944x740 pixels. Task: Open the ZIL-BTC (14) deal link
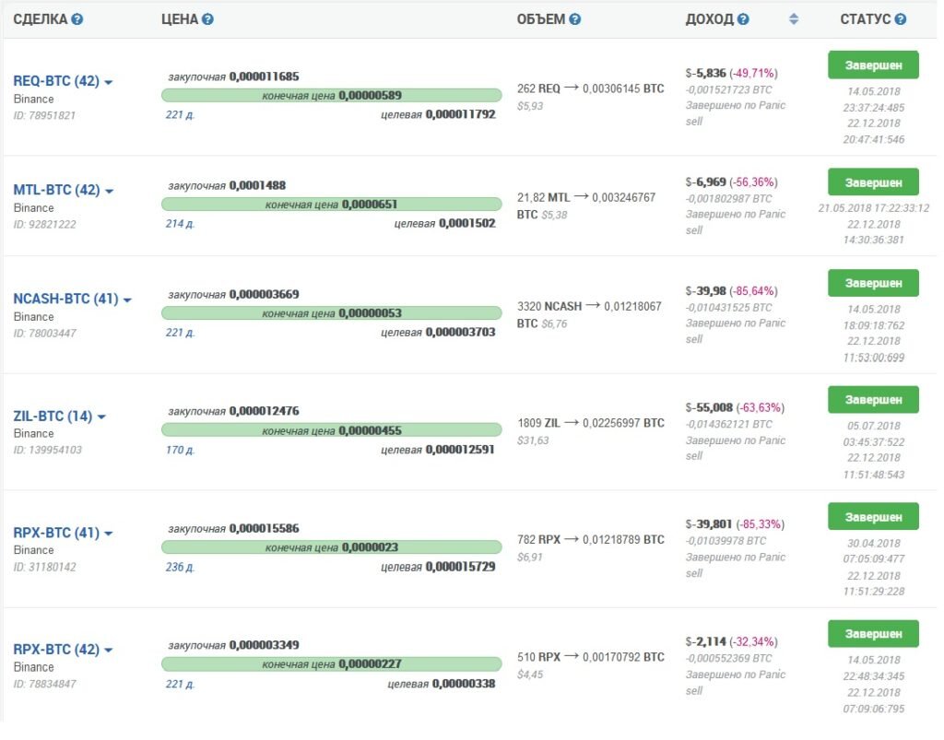point(53,417)
